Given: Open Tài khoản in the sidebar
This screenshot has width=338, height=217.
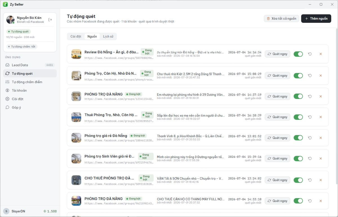Looking at the screenshot, I should click(30, 90).
